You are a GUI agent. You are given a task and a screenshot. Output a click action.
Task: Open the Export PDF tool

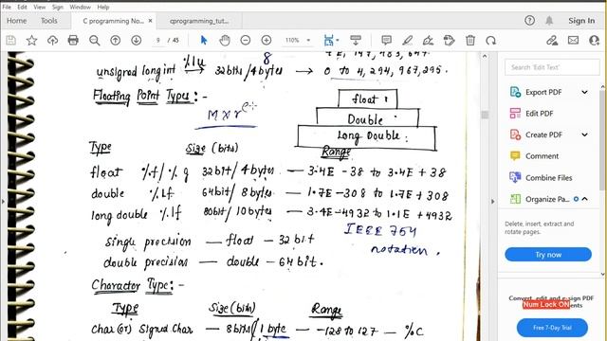543,92
